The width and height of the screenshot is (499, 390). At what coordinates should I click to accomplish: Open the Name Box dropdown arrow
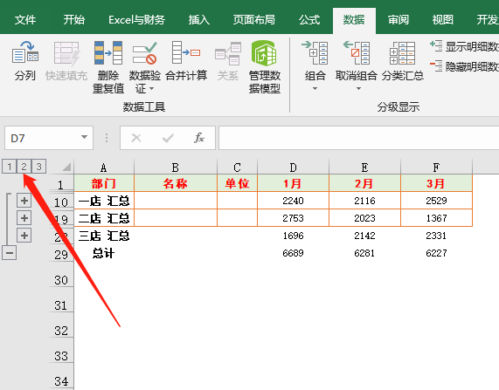(85, 137)
